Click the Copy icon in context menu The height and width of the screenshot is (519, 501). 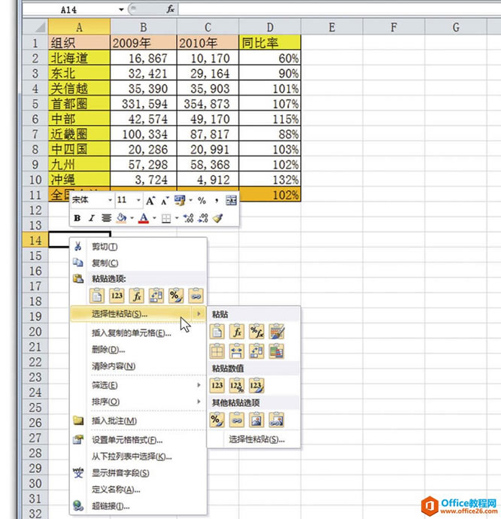[x=77, y=263]
